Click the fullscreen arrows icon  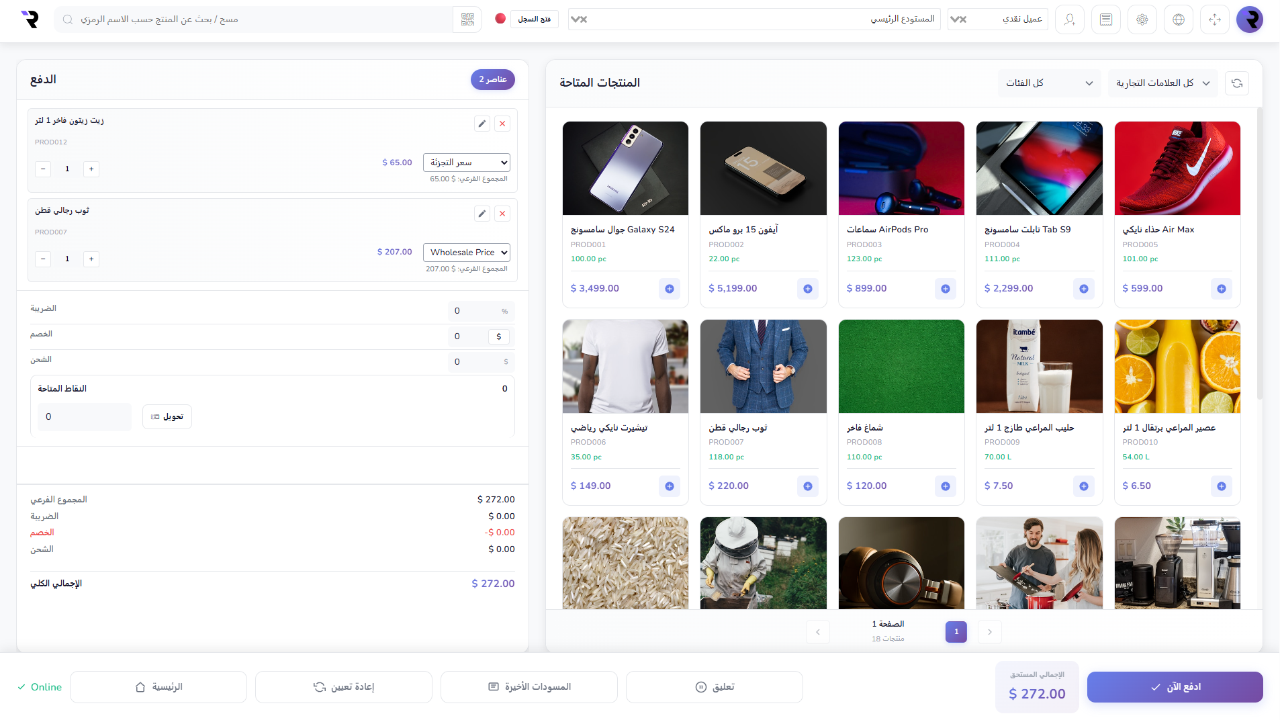1214,19
